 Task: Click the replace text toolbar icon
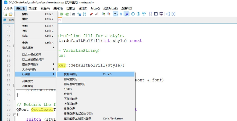coord(79,14)
